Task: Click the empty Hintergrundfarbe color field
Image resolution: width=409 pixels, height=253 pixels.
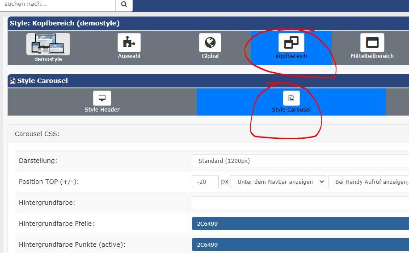Action: [x=299, y=203]
